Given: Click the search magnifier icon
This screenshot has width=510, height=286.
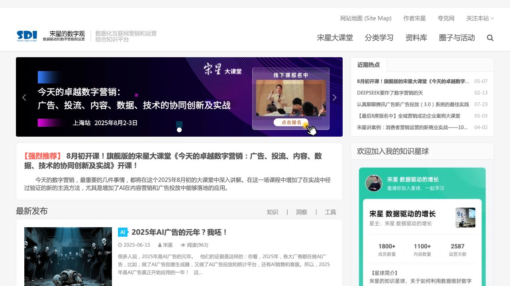Looking at the screenshot, I should (490, 38).
